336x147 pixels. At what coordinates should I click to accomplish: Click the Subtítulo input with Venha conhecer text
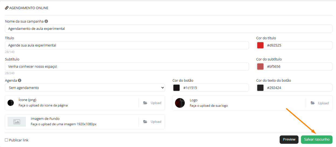click(x=127, y=66)
